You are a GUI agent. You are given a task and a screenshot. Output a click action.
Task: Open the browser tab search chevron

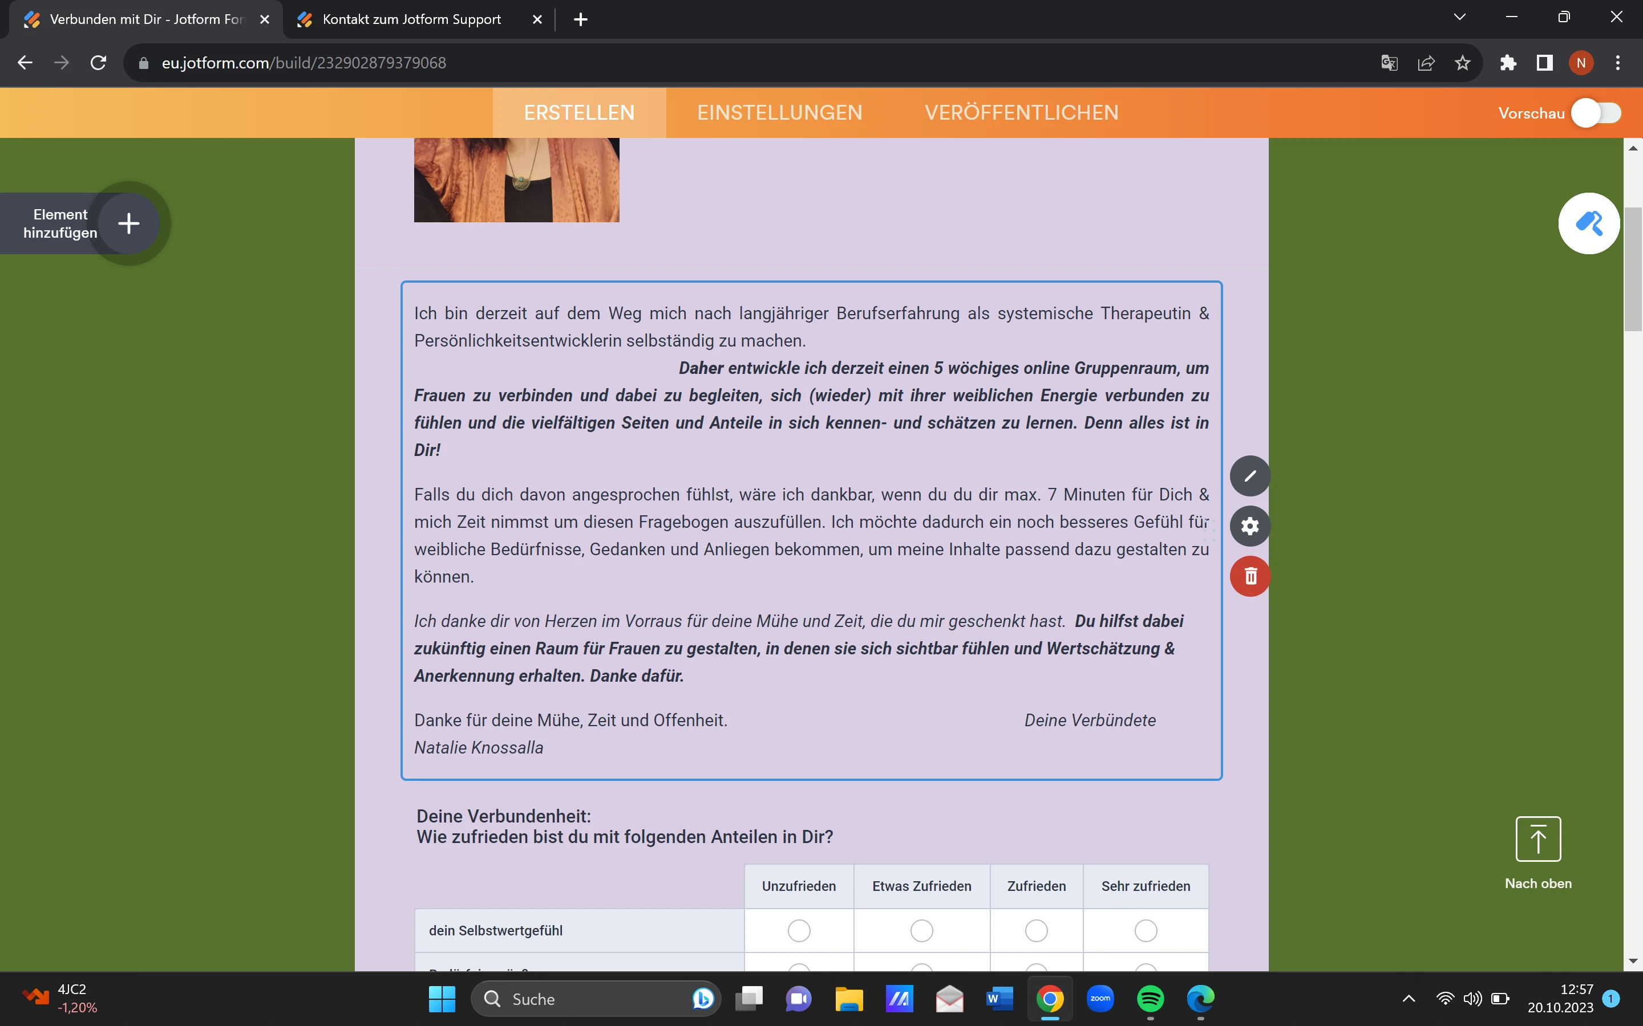coord(1460,17)
